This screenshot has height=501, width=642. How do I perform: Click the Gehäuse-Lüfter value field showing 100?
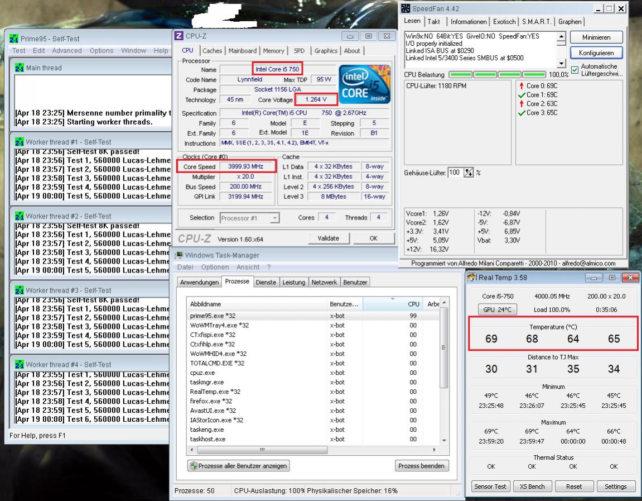pos(455,173)
